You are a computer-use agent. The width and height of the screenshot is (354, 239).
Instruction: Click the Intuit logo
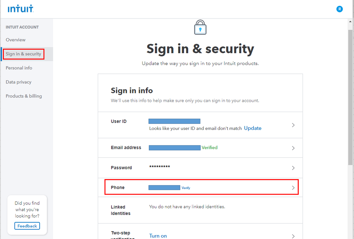(21, 9)
